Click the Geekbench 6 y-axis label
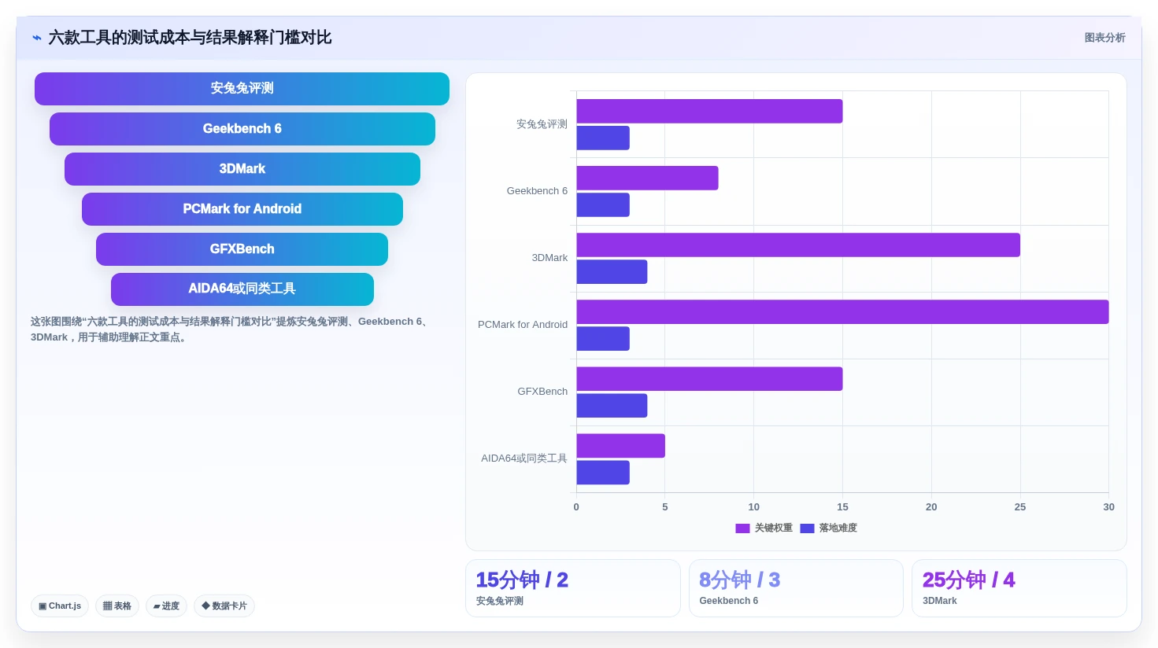 (x=537, y=191)
